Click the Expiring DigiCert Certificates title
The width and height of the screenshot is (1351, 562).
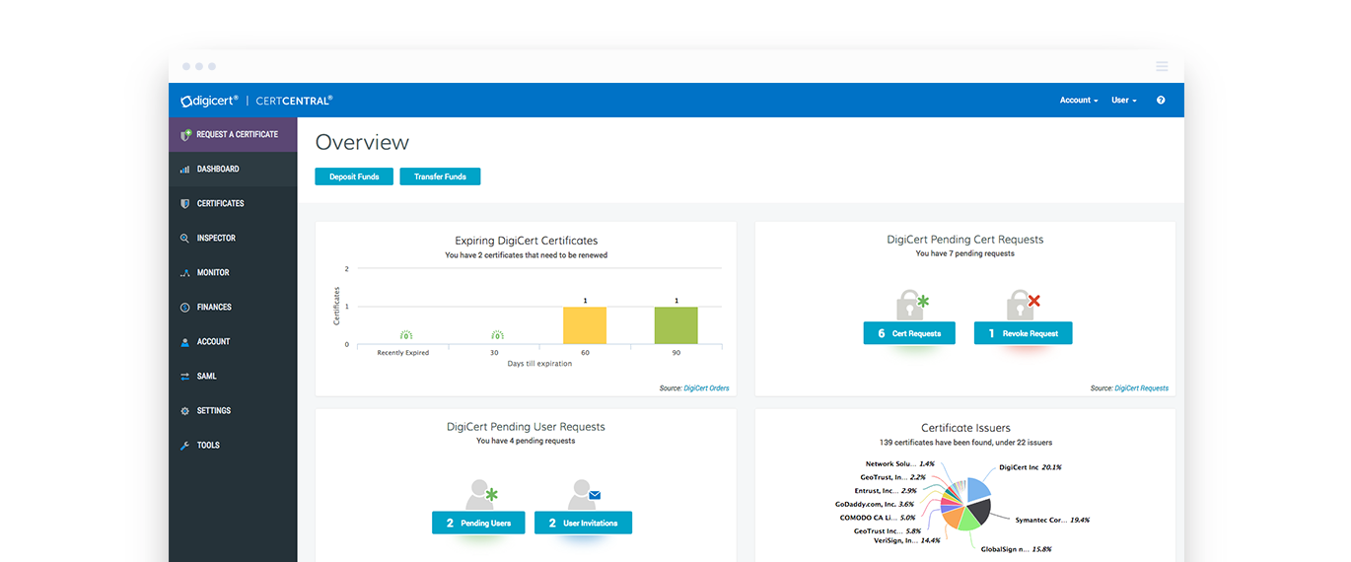click(x=526, y=241)
